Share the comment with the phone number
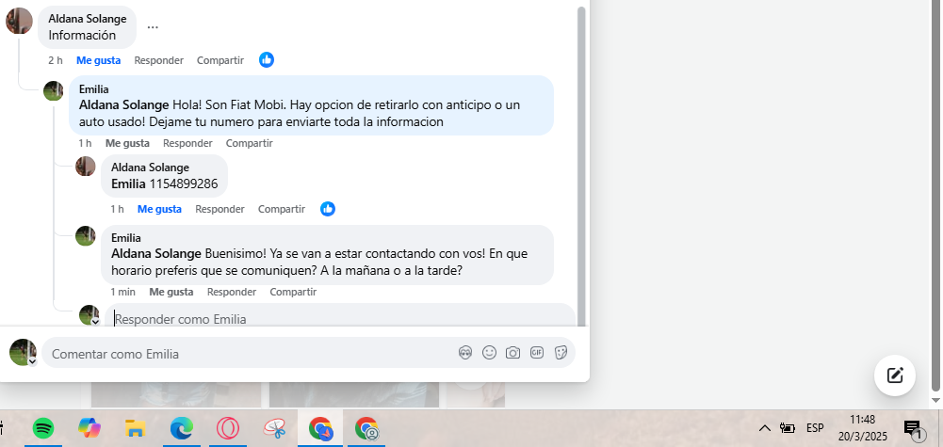The image size is (943, 447). click(282, 209)
